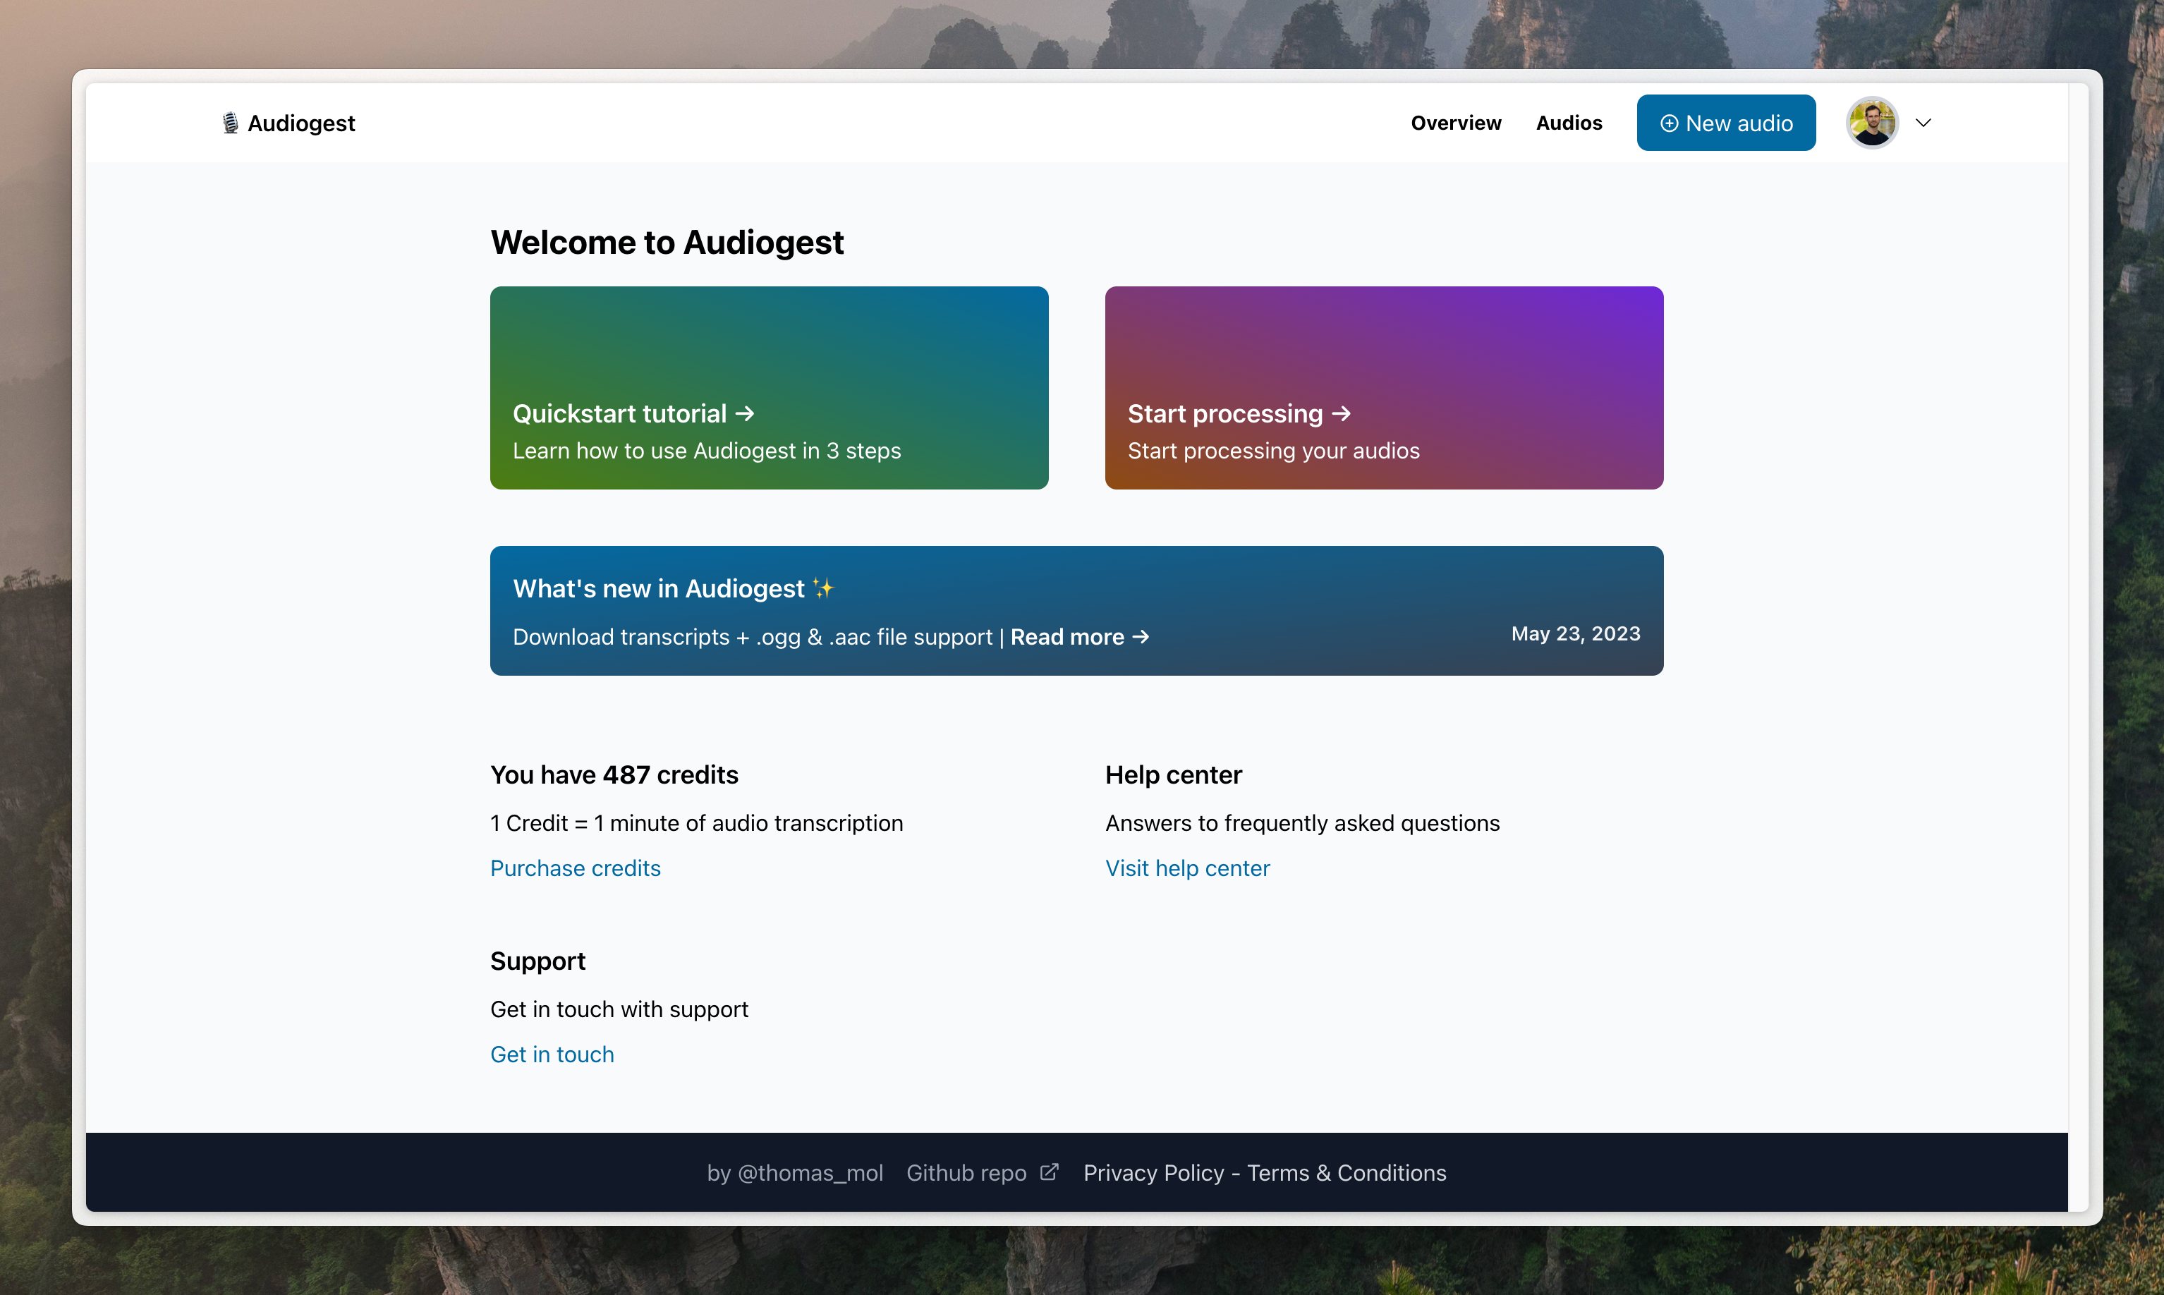2164x1295 pixels.
Task: Open the Terms & Conditions link
Action: tap(1346, 1173)
